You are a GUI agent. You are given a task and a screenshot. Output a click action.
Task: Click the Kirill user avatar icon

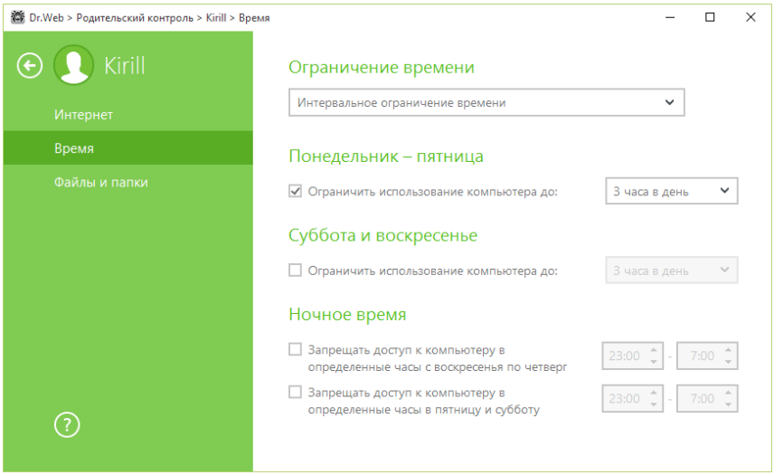73,65
